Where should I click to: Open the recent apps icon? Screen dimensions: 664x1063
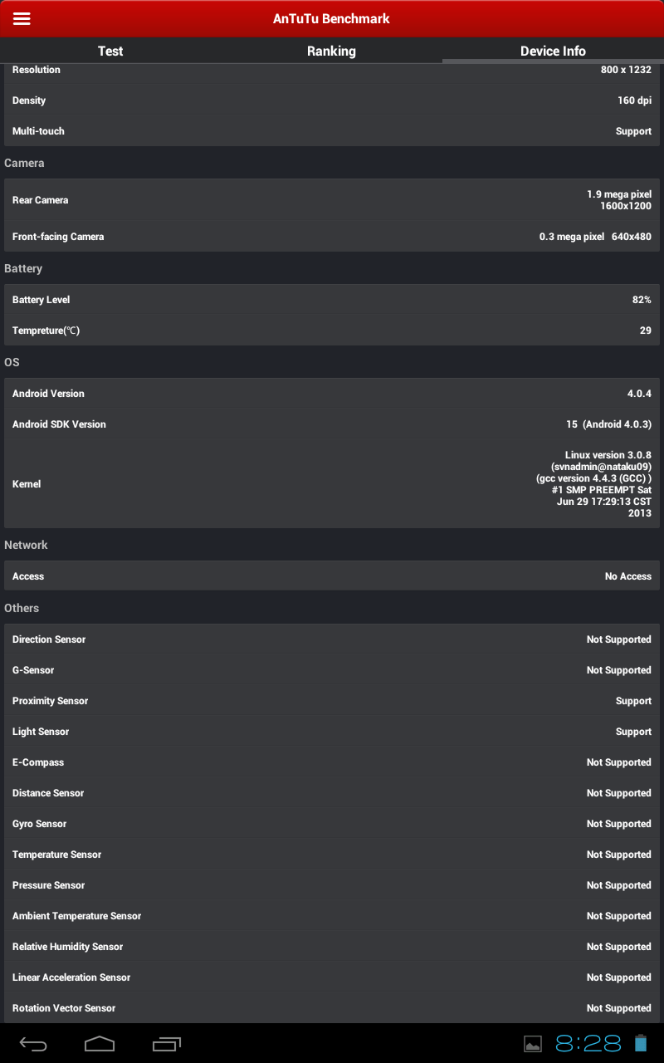coord(167,1044)
